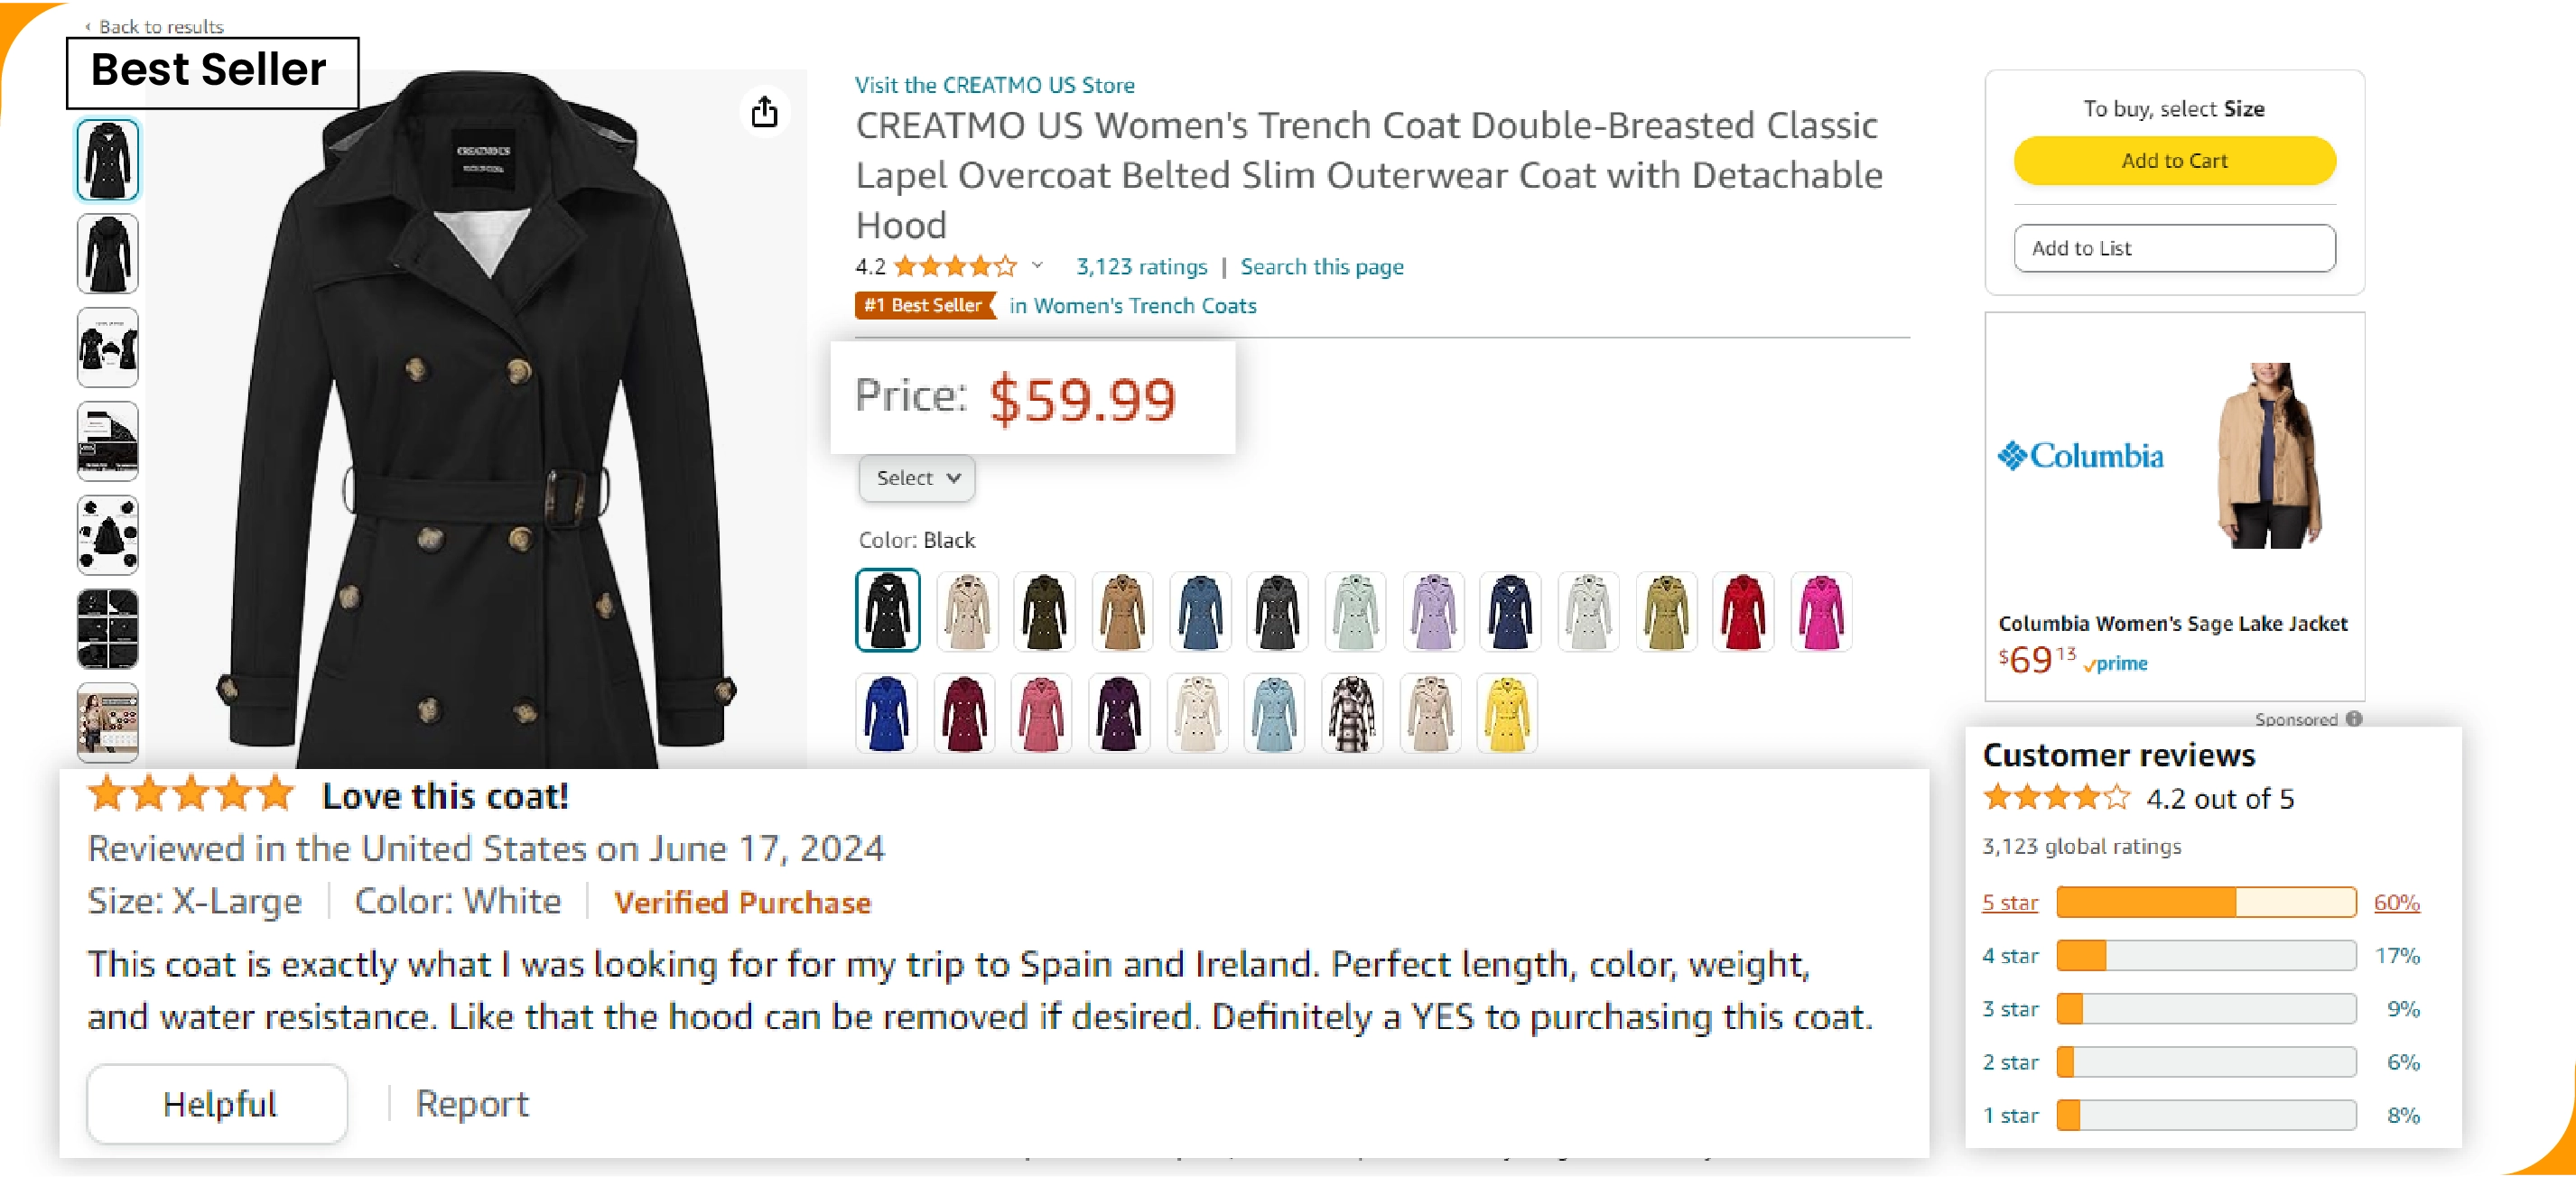Select the plaid coat color swatch
This screenshot has width=2576, height=1177.
tap(1353, 713)
